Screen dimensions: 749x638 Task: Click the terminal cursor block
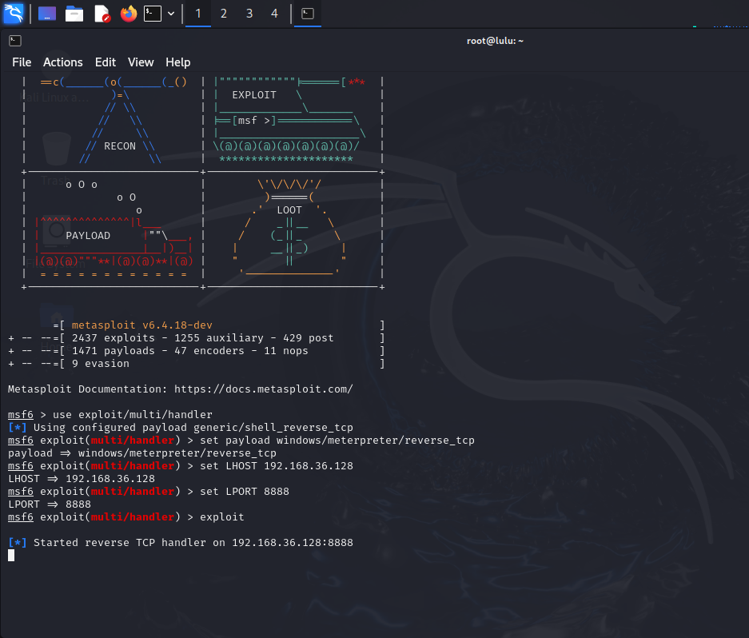tap(11, 556)
